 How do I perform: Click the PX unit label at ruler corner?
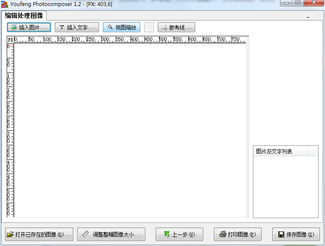click(10, 39)
